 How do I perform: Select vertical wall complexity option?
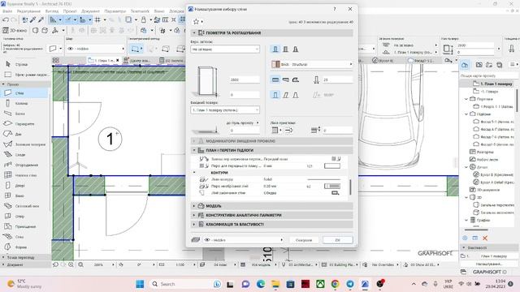[x=275, y=95]
